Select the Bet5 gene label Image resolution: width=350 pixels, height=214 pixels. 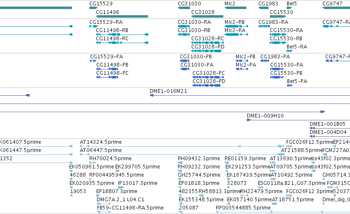(x=292, y=4)
